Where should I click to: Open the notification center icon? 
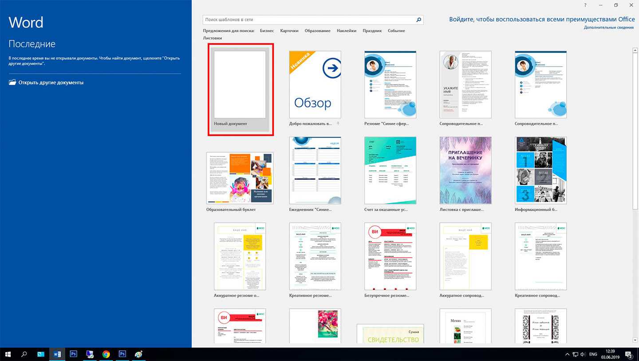[x=628, y=354]
